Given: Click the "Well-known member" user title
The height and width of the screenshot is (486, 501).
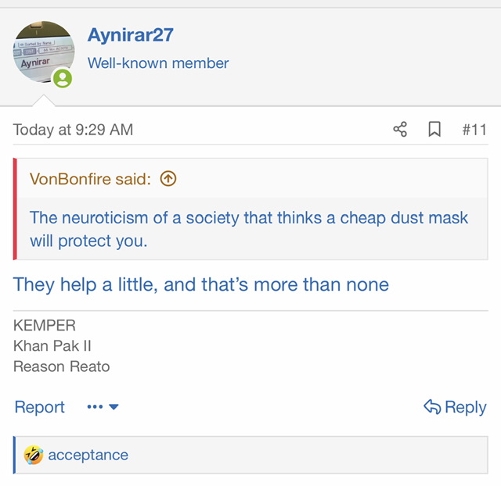Looking at the screenshot, I should click(x=158, y=63).
